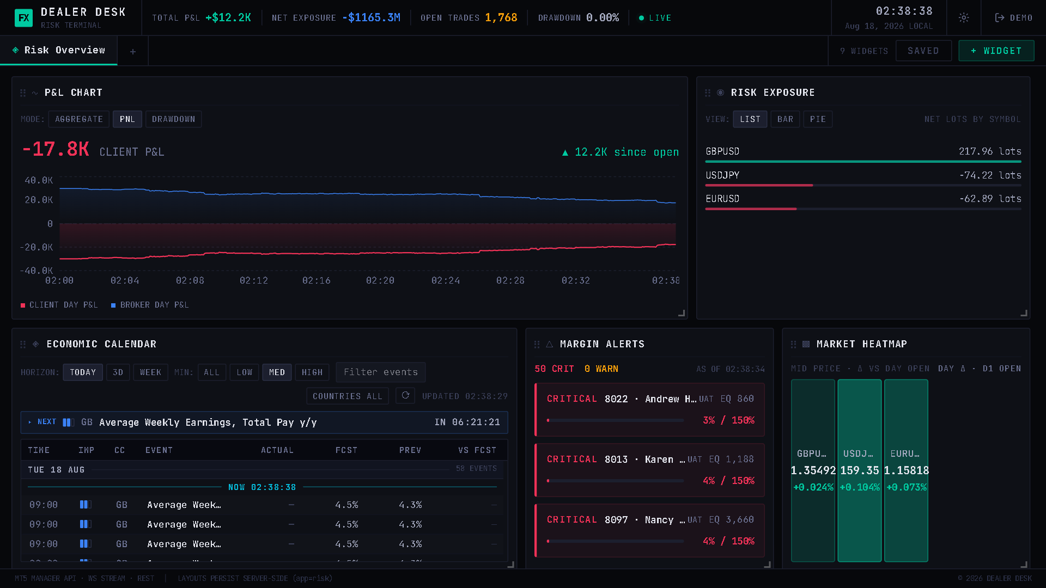Click Risk Exposure resize corner handle
This screenshot has height=588, width=1046.
tap(1024, 313)
